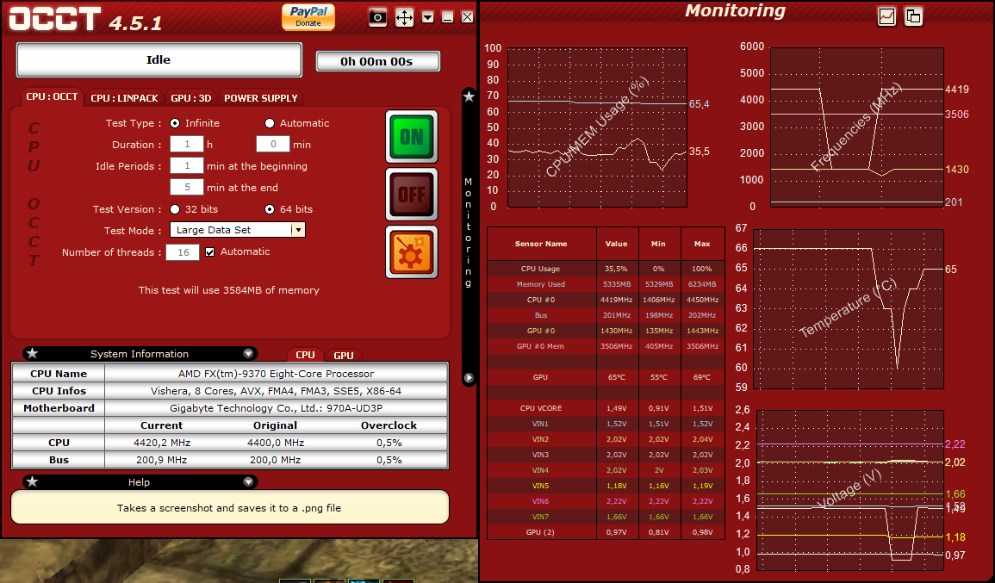Viewport: 995px width, 583px height.
Task: Click the Temperature graph
Action: [x=848, y=309]
